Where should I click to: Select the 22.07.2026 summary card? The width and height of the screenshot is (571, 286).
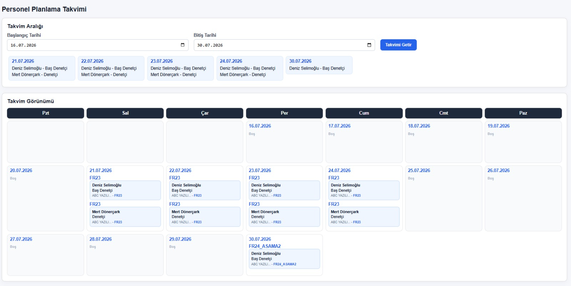(111, 68)
